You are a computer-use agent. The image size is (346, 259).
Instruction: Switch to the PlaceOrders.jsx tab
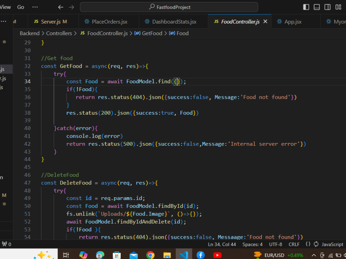(x=109, y=21)
